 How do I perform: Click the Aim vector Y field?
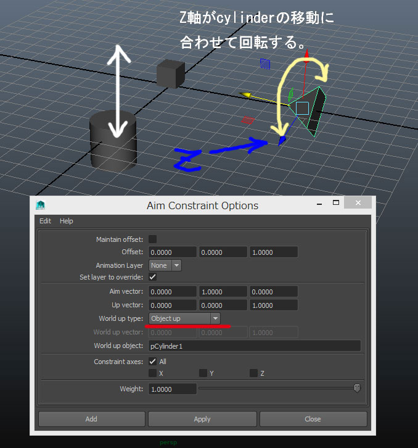[x=223, y=292]
